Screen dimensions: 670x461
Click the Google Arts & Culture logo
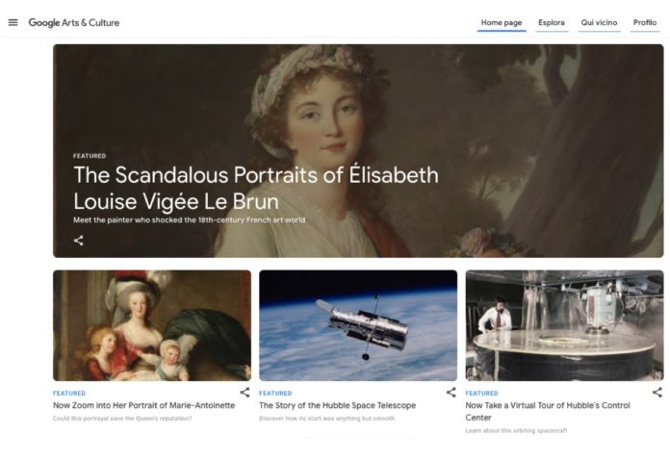click(x=74, y=23)
